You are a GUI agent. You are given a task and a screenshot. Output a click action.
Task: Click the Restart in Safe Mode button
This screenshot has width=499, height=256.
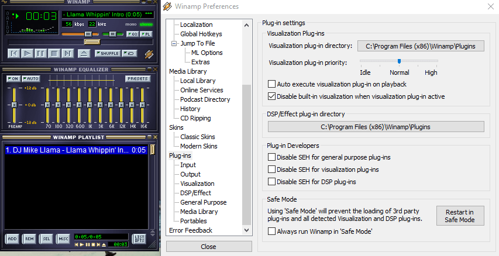(x=460, y=215)
